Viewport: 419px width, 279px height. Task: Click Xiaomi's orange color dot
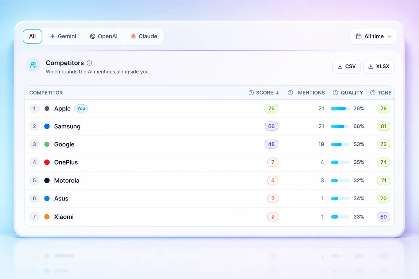click(x=47, y=217)
